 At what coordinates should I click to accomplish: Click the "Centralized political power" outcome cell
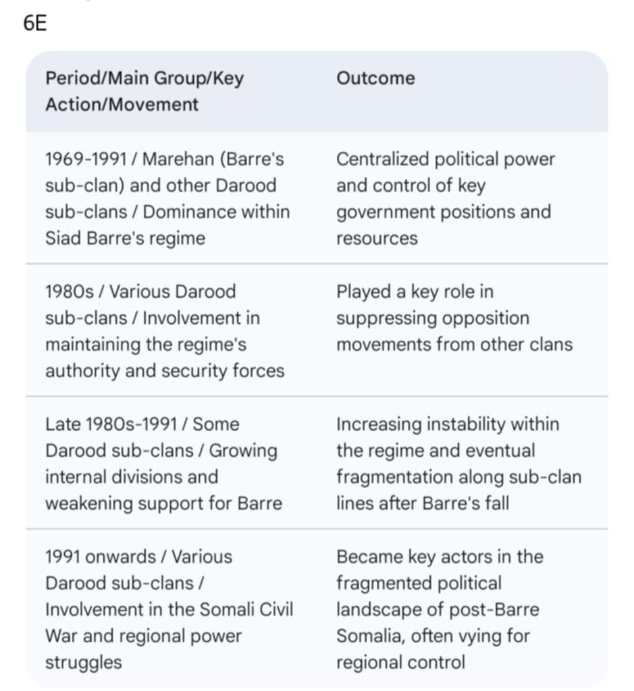(x=445, y=198)
